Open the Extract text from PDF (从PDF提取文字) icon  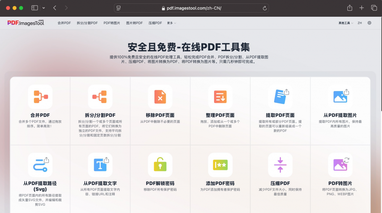(100, 165)
